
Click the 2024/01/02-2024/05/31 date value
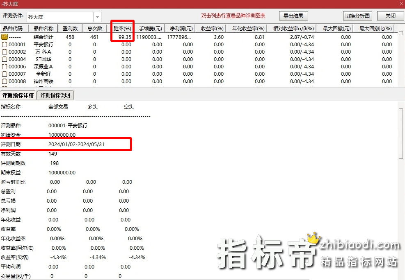(x=76, y=144)
